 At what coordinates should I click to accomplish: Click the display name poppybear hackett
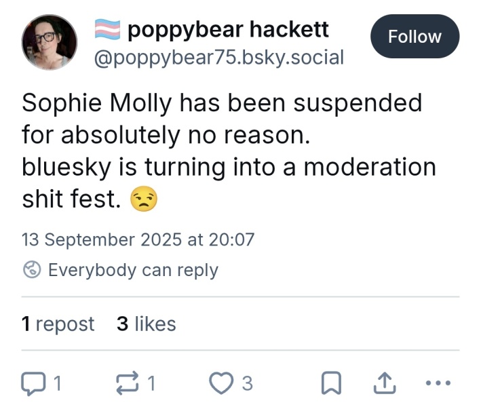[x=228, y=29]
